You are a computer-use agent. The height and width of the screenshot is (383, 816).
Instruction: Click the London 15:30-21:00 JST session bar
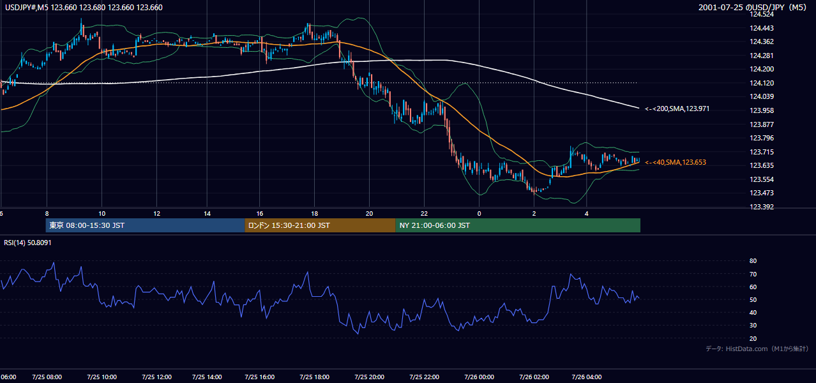pos(320,225)
